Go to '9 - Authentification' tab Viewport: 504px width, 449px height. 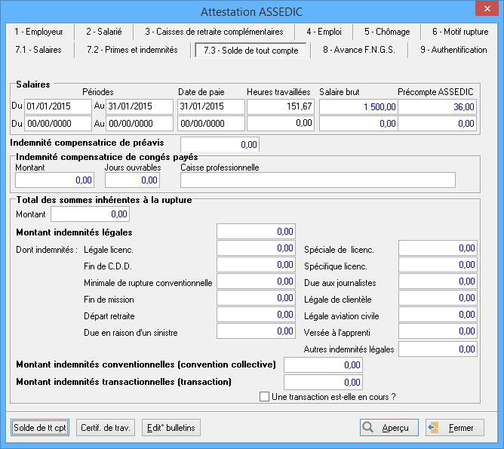(453, 50)
